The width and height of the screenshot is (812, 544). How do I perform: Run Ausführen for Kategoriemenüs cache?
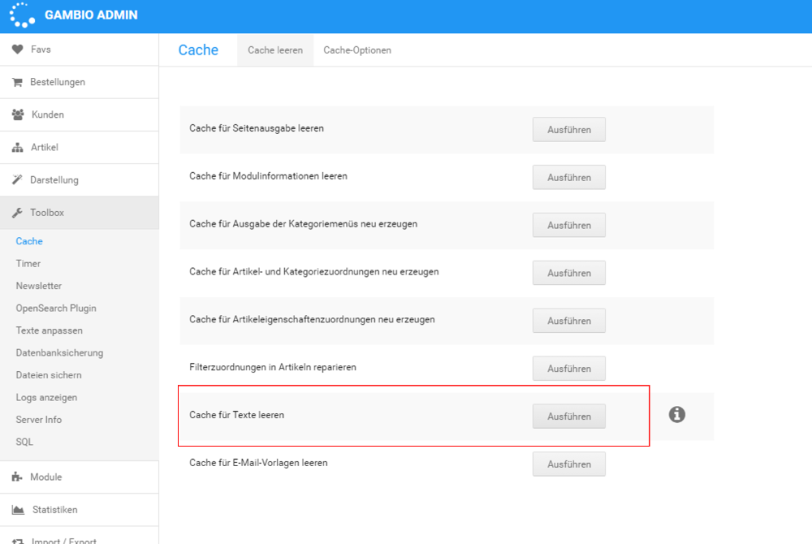(x=569, y=225)
